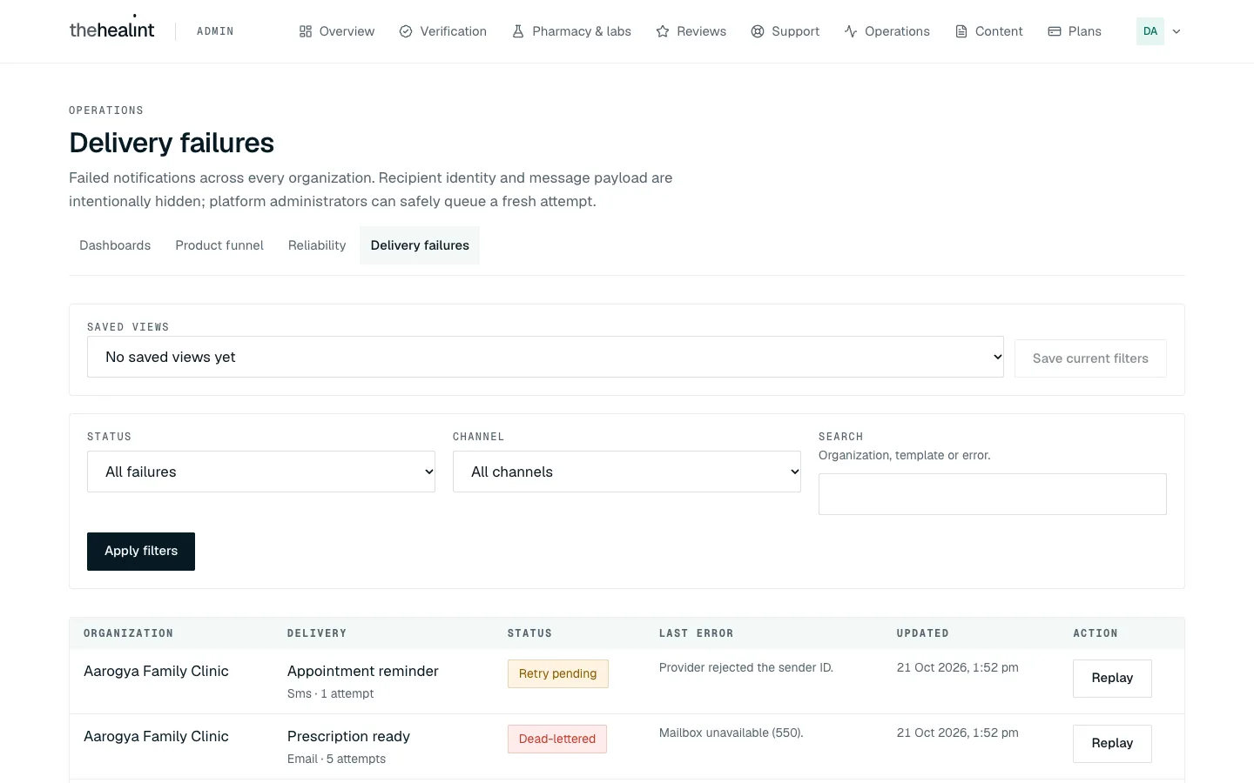Click the Retry pending status badge
The width and height of the screenshot is (1254, 783).
click(x=558, y=673)
